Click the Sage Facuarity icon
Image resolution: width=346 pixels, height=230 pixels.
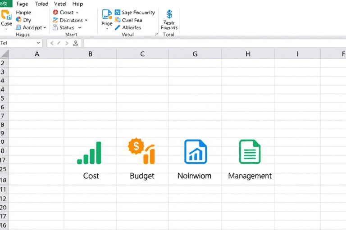coord(118,13)
